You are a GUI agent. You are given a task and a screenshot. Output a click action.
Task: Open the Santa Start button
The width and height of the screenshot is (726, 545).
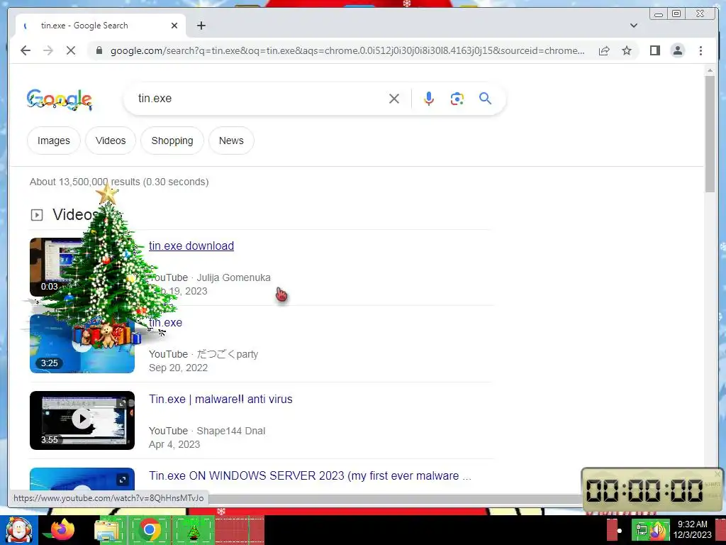(18, 529)
